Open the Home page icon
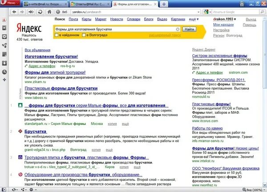267x192 pixels. point(49,12)
